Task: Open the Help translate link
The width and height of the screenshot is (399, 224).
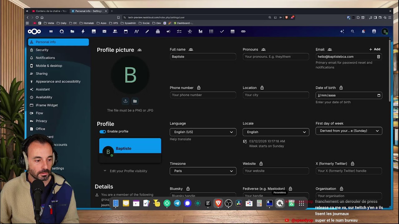Action: point(180,139)
